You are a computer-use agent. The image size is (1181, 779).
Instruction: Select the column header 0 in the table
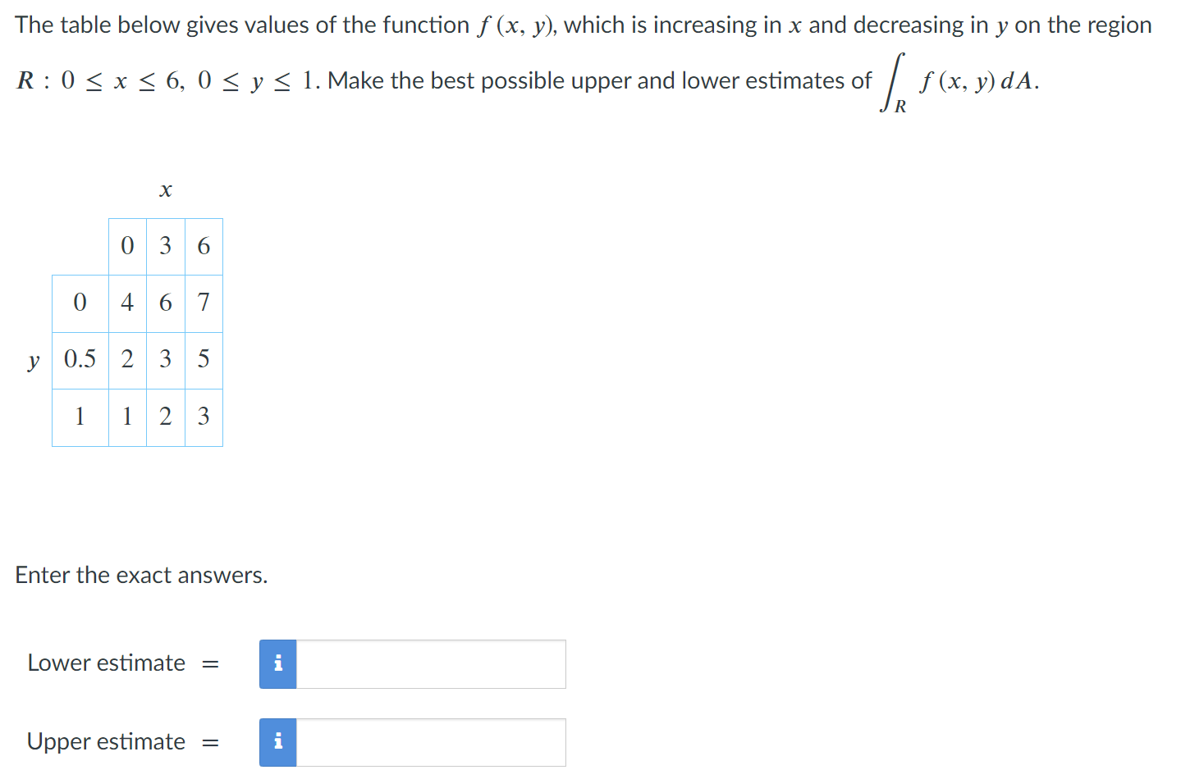tap(127, 246)
